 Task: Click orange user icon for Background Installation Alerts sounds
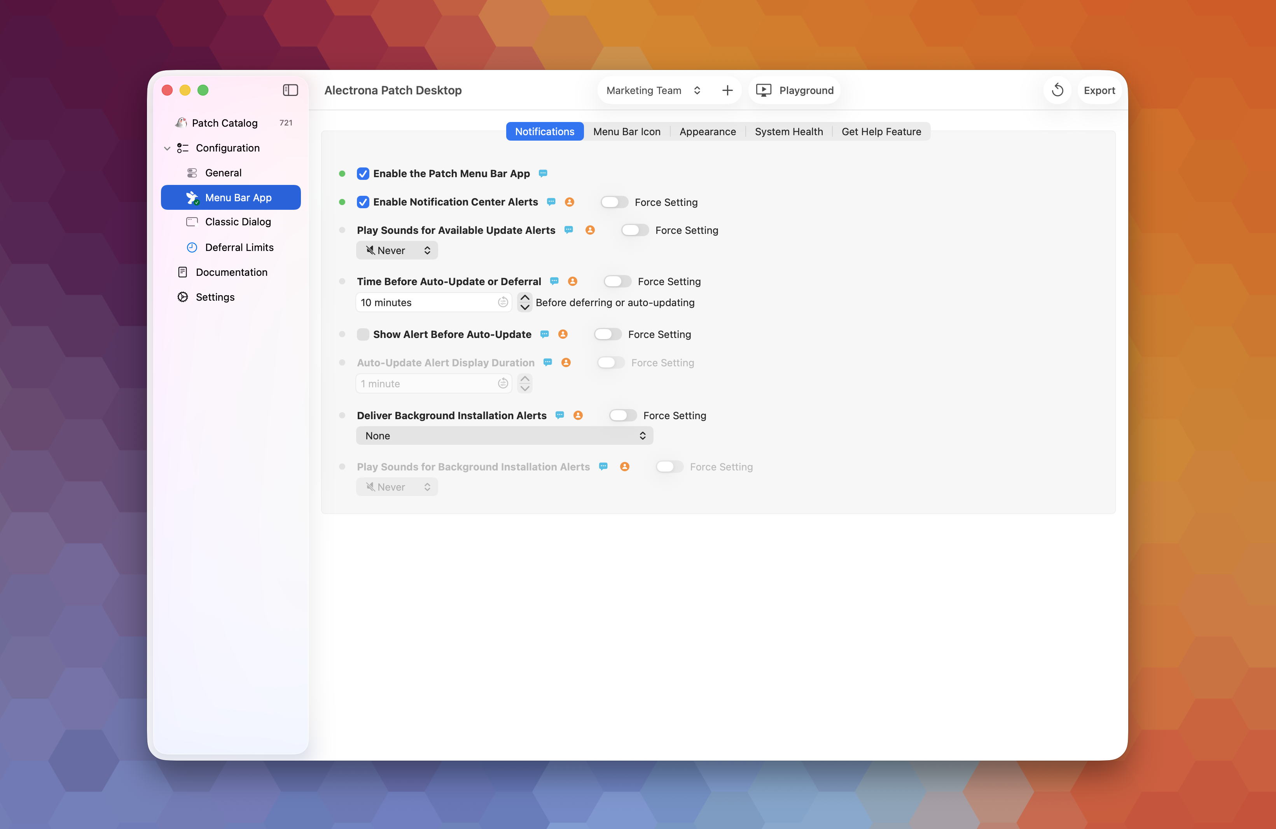click(x=625, y=467)
